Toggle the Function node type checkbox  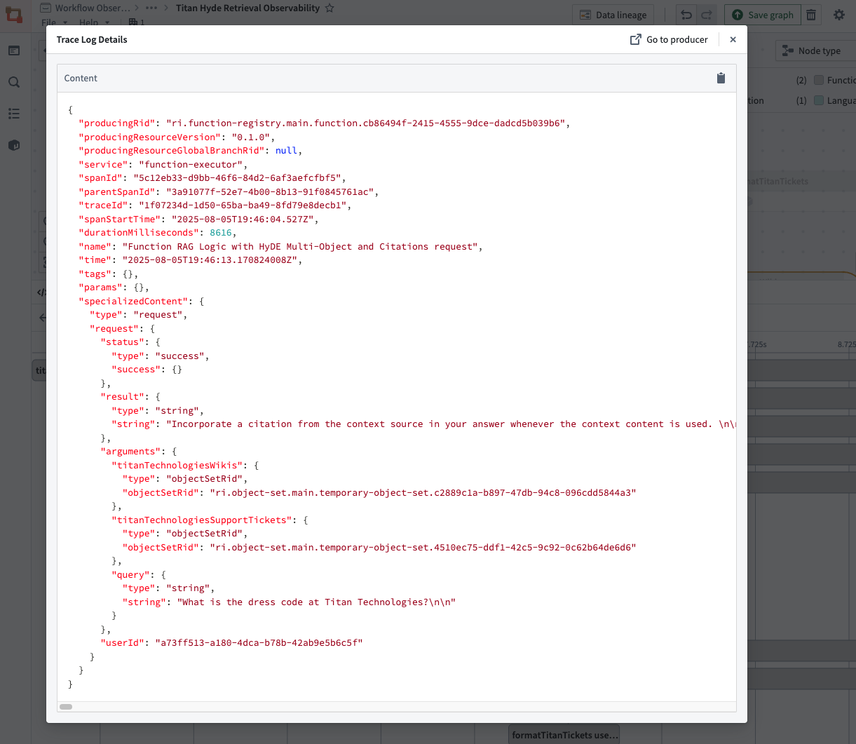[817, 80]
